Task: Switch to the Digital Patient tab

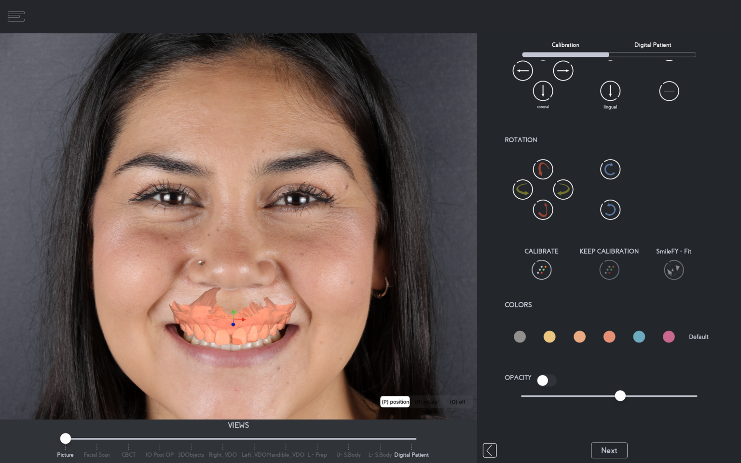Action: 653,45
